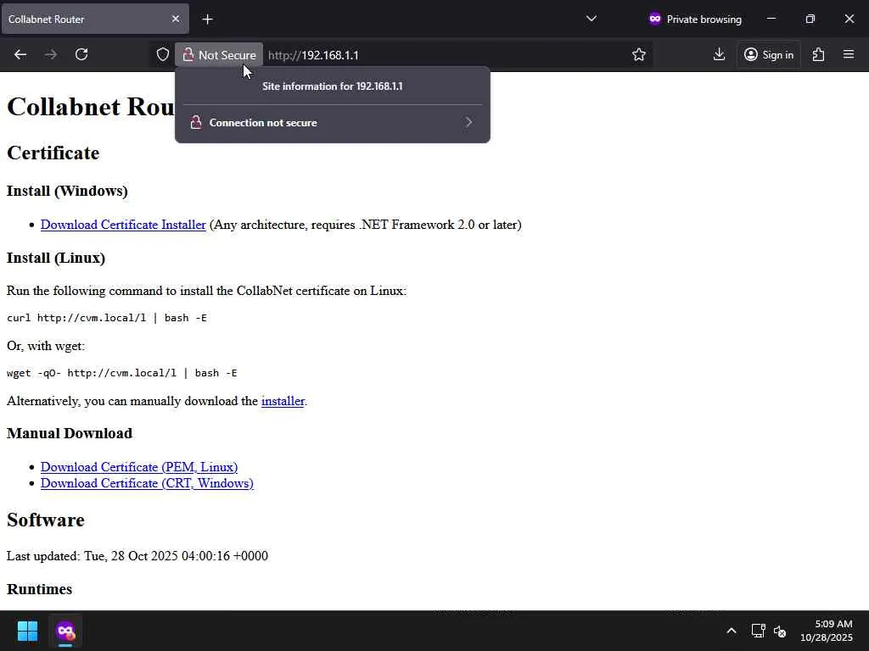Restore down the Firefox window

(810, 19)
